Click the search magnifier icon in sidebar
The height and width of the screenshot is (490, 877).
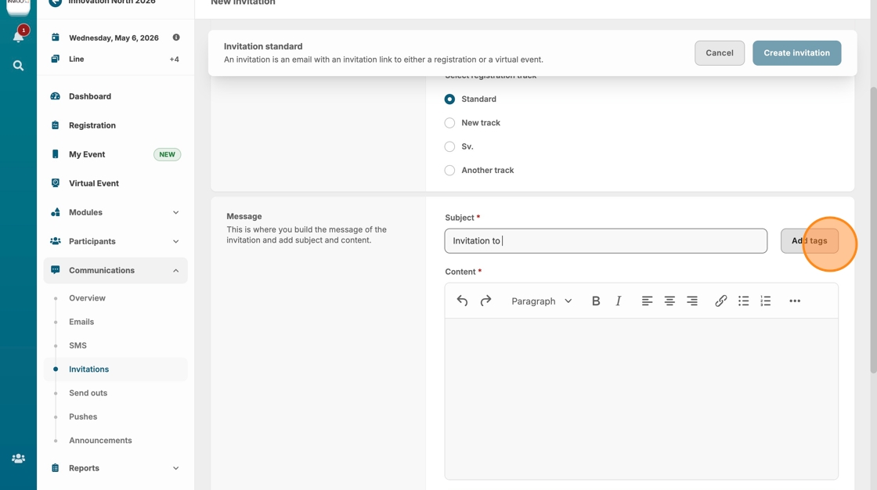[18, 66]
